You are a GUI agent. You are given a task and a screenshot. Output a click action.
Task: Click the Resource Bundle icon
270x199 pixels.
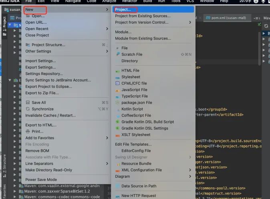119,164
